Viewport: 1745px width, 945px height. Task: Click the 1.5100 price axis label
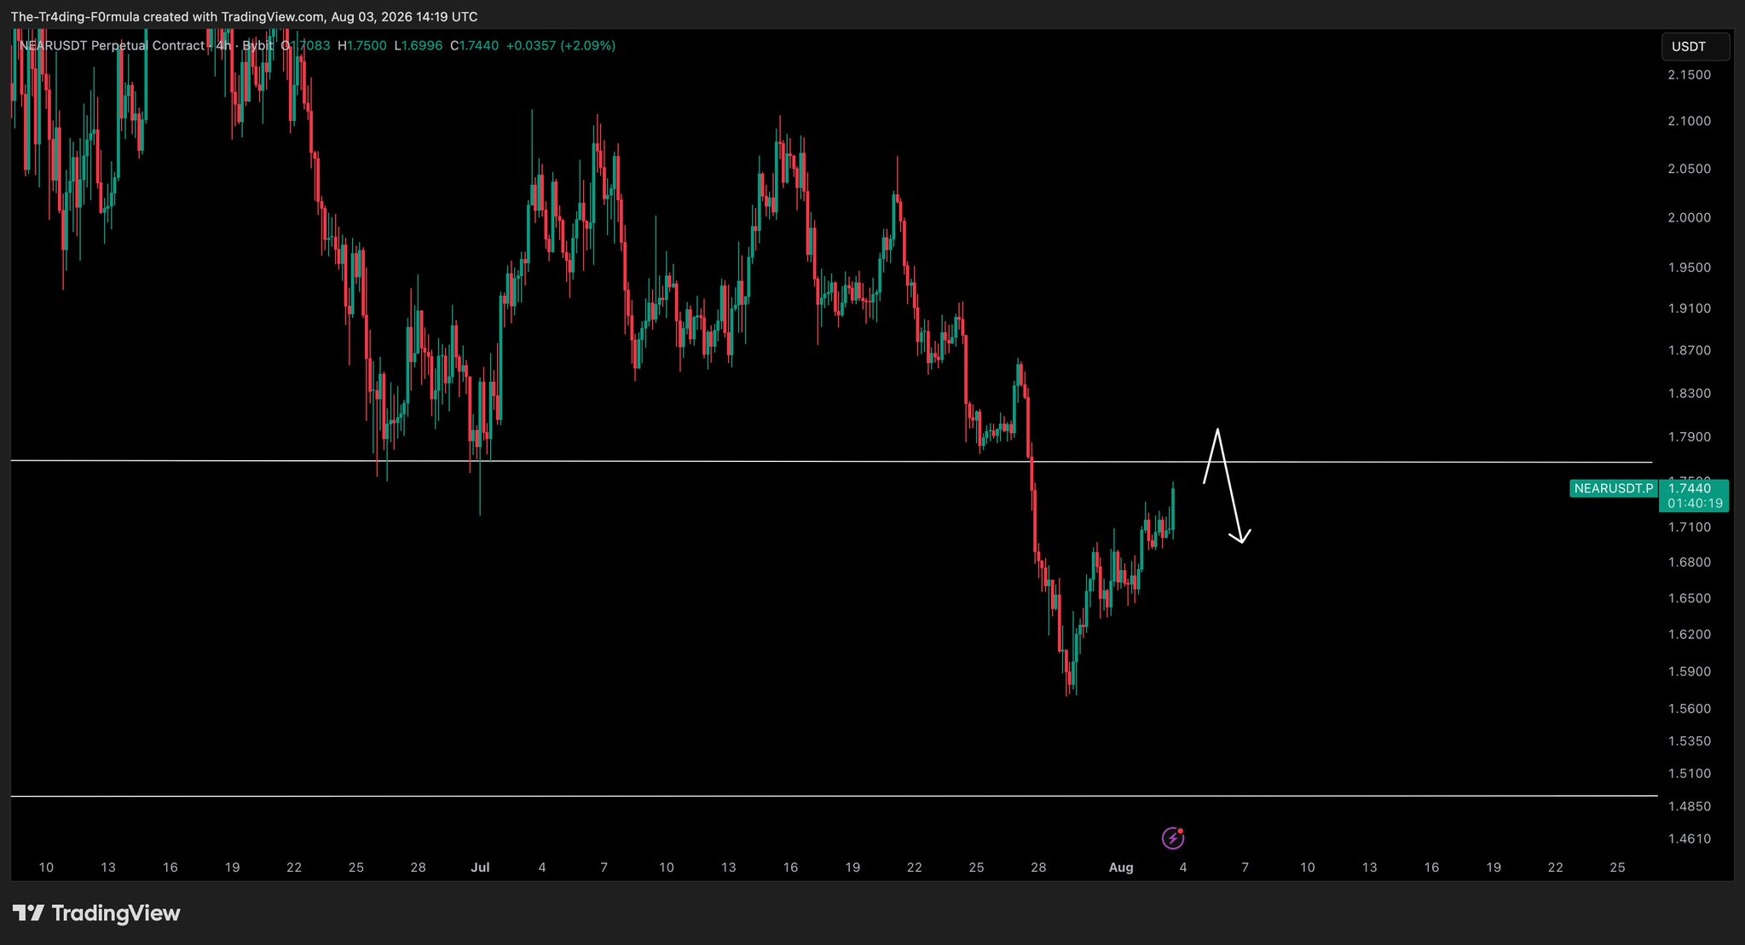[x=1690, y=774]
